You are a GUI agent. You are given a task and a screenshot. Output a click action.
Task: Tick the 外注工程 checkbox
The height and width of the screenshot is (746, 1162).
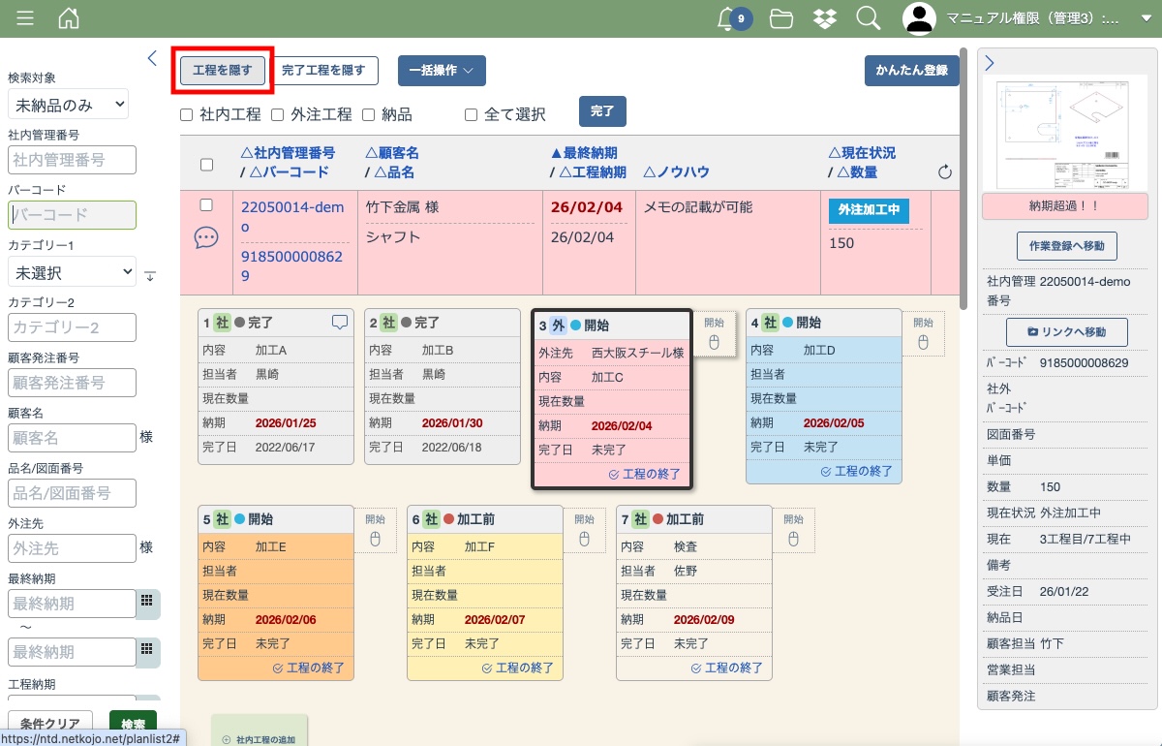coord(277,114)
